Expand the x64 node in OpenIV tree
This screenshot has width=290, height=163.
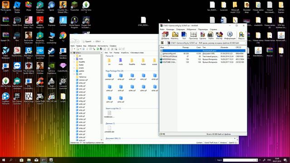(x=74, y=74)
